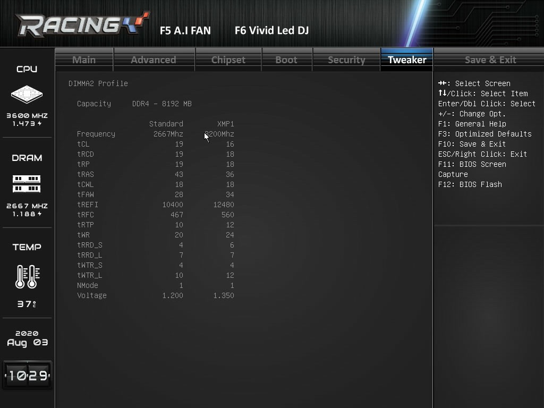Click the DIMMA2 Profile heading
This screenshot has width=544, height=408.
point(98,83)
